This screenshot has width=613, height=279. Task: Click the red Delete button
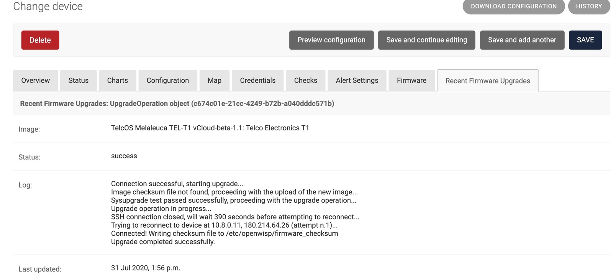tap(40, 40)
